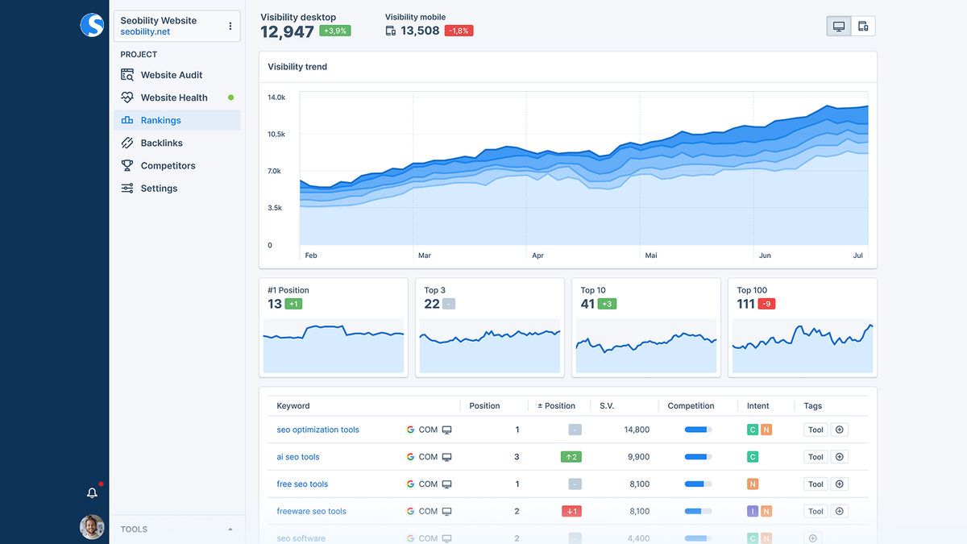This screenshot has height=544, width=967.
Task: Click competition bar for 'seo optimization tools'
Action: 699,430
